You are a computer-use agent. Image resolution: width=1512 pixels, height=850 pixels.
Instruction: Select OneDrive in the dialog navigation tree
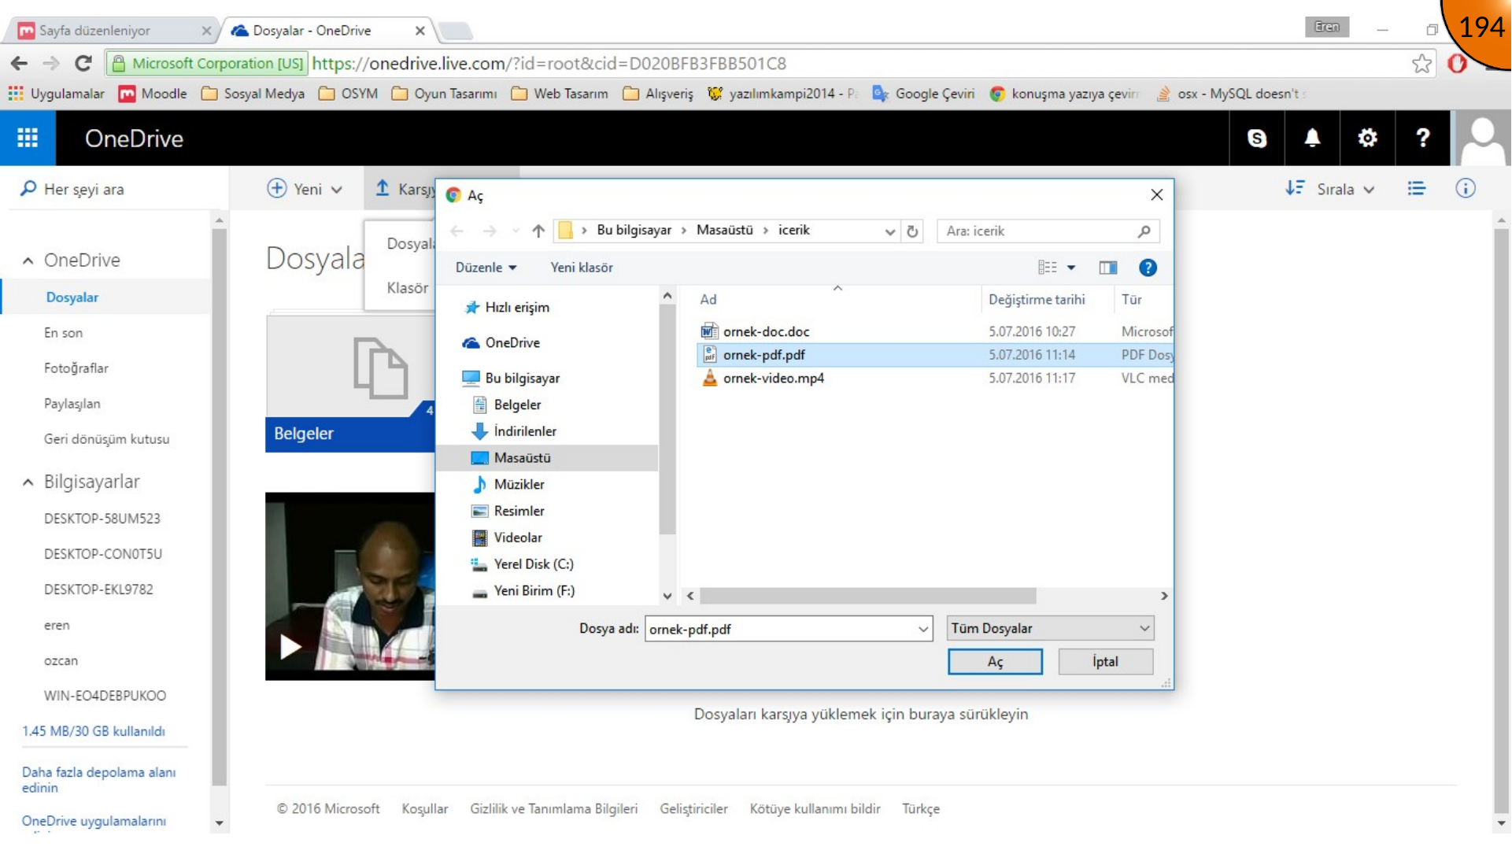tap(501, 342)
